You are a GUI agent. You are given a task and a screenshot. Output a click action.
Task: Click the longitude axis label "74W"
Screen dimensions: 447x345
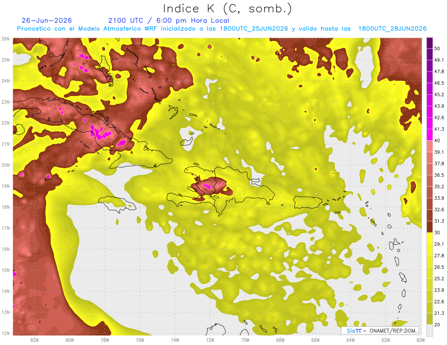[175, 340]
